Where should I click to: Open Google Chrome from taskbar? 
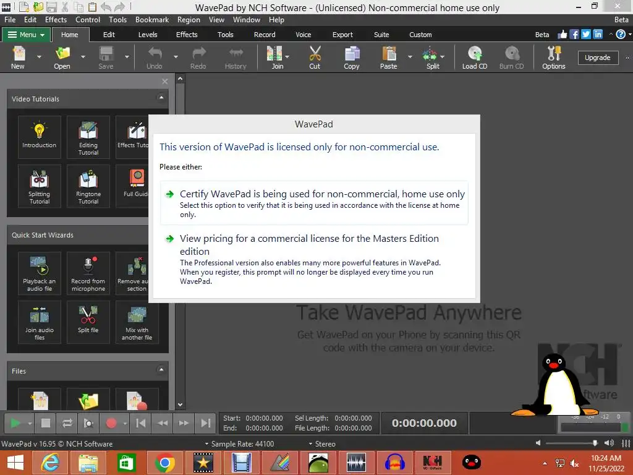(x=164, y=463)
